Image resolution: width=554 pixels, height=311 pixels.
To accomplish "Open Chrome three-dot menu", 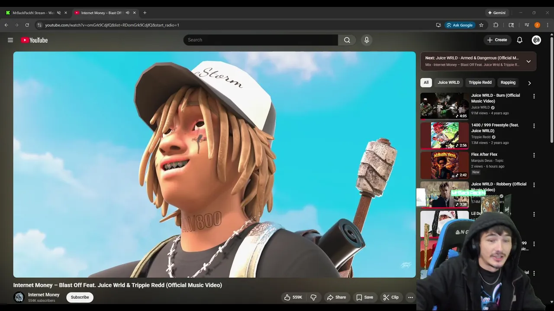I will click(548, 25).
